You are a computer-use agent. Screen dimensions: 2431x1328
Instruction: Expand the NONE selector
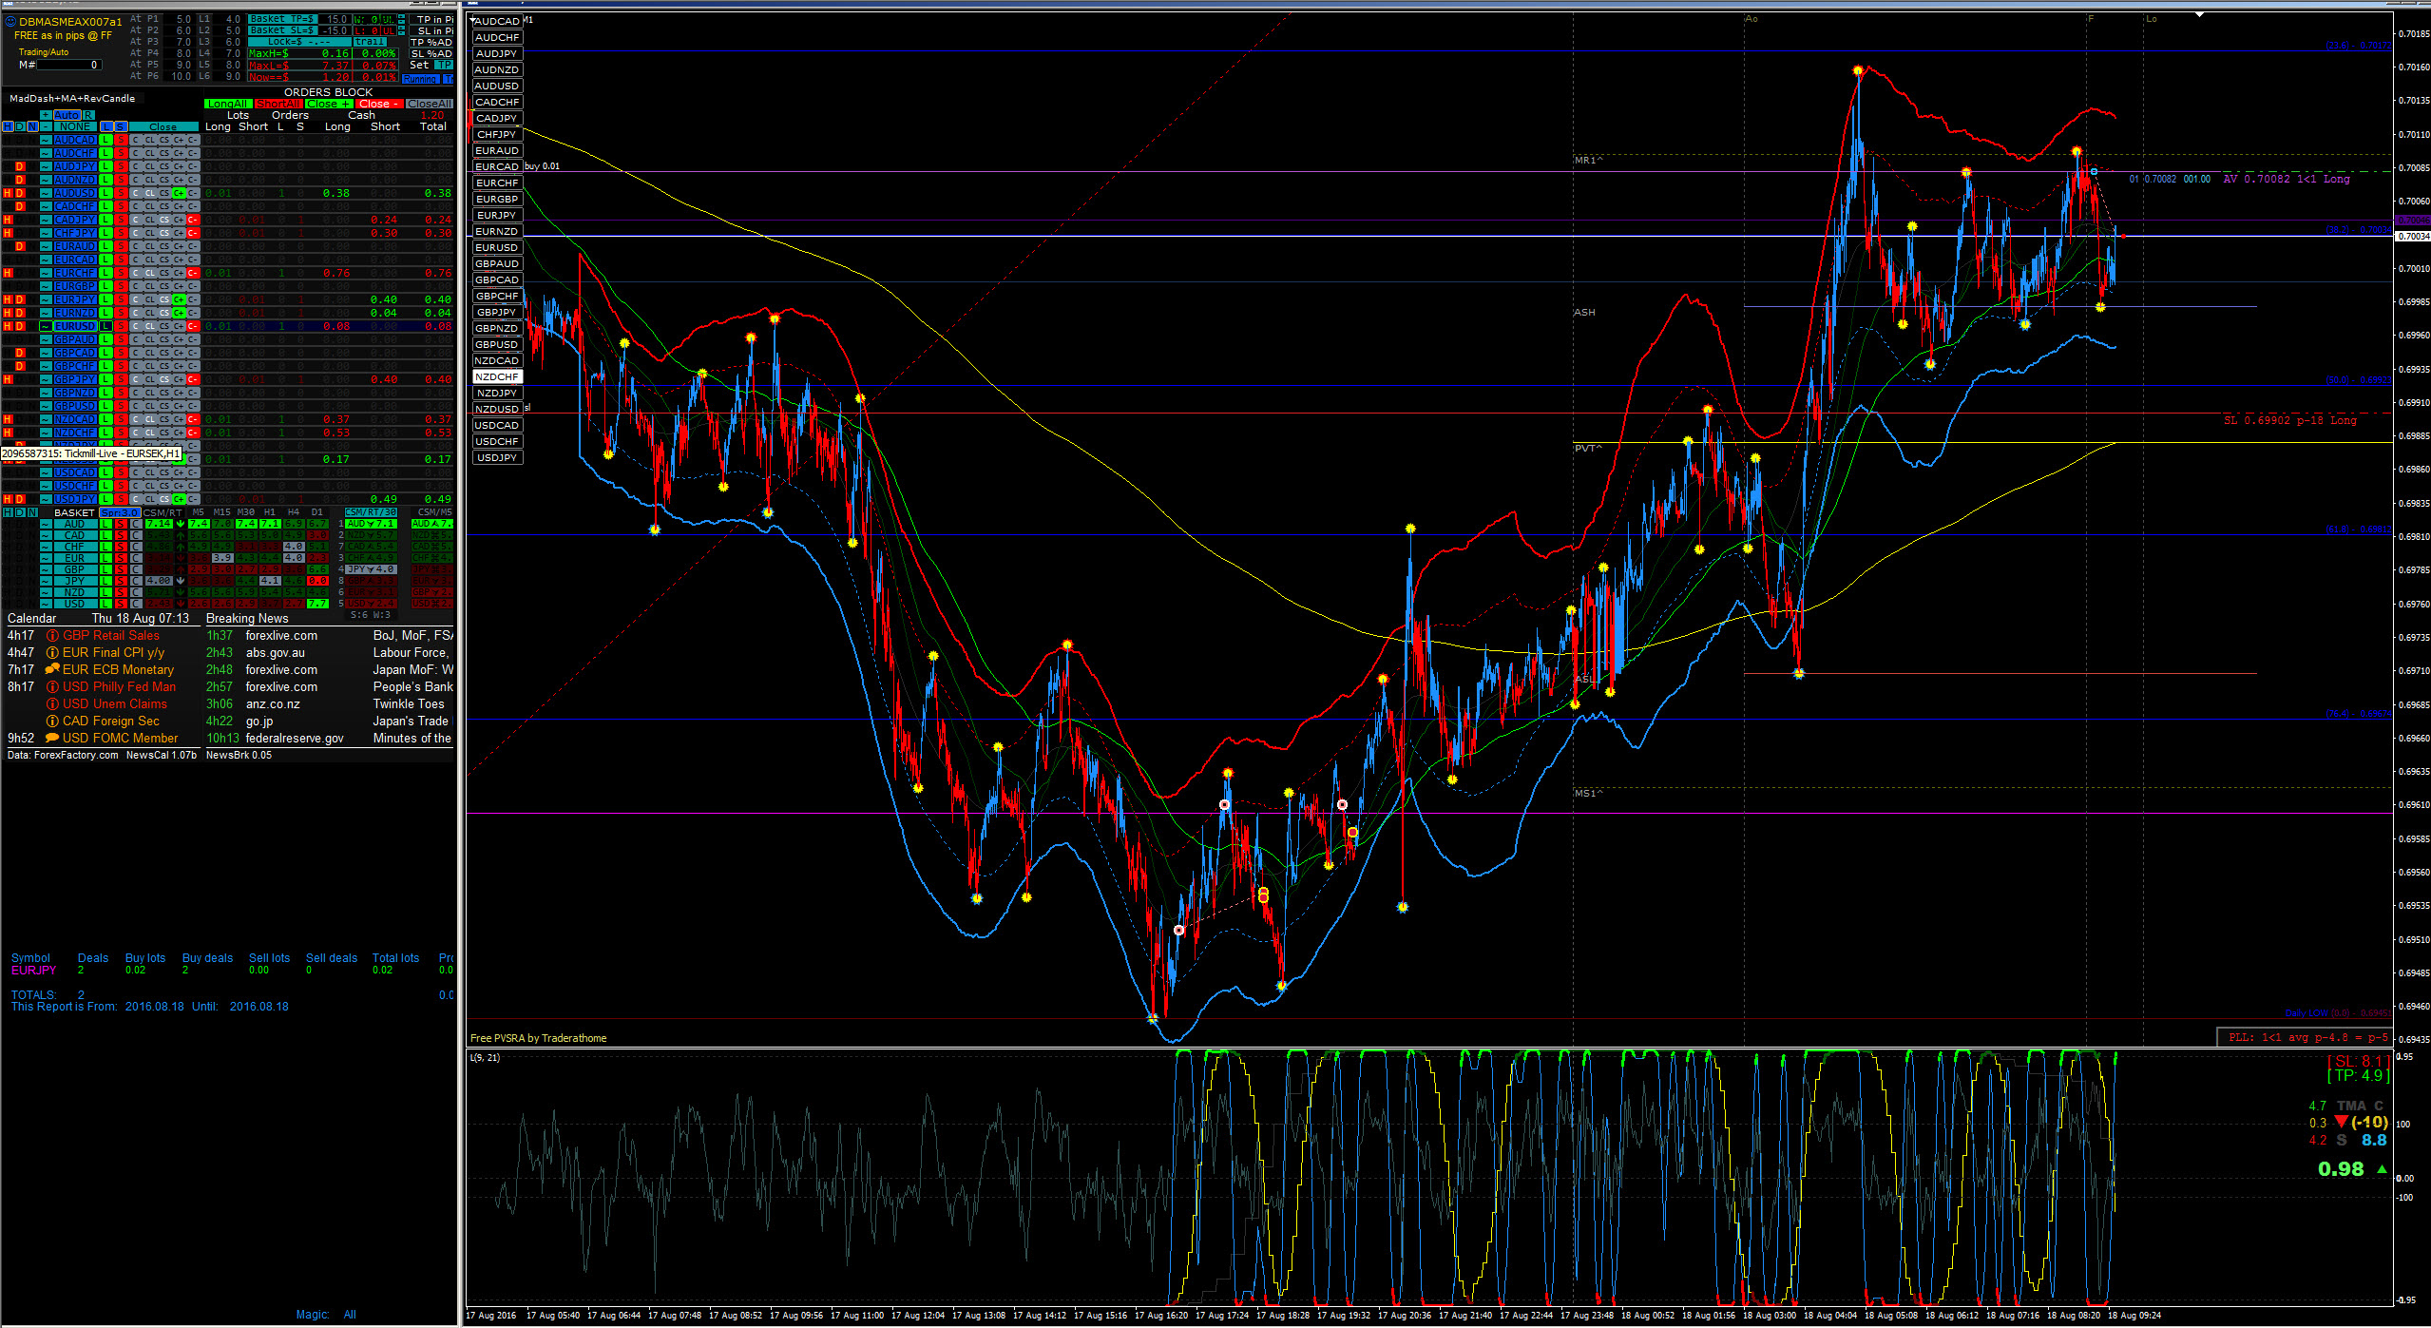pos(75,126)
